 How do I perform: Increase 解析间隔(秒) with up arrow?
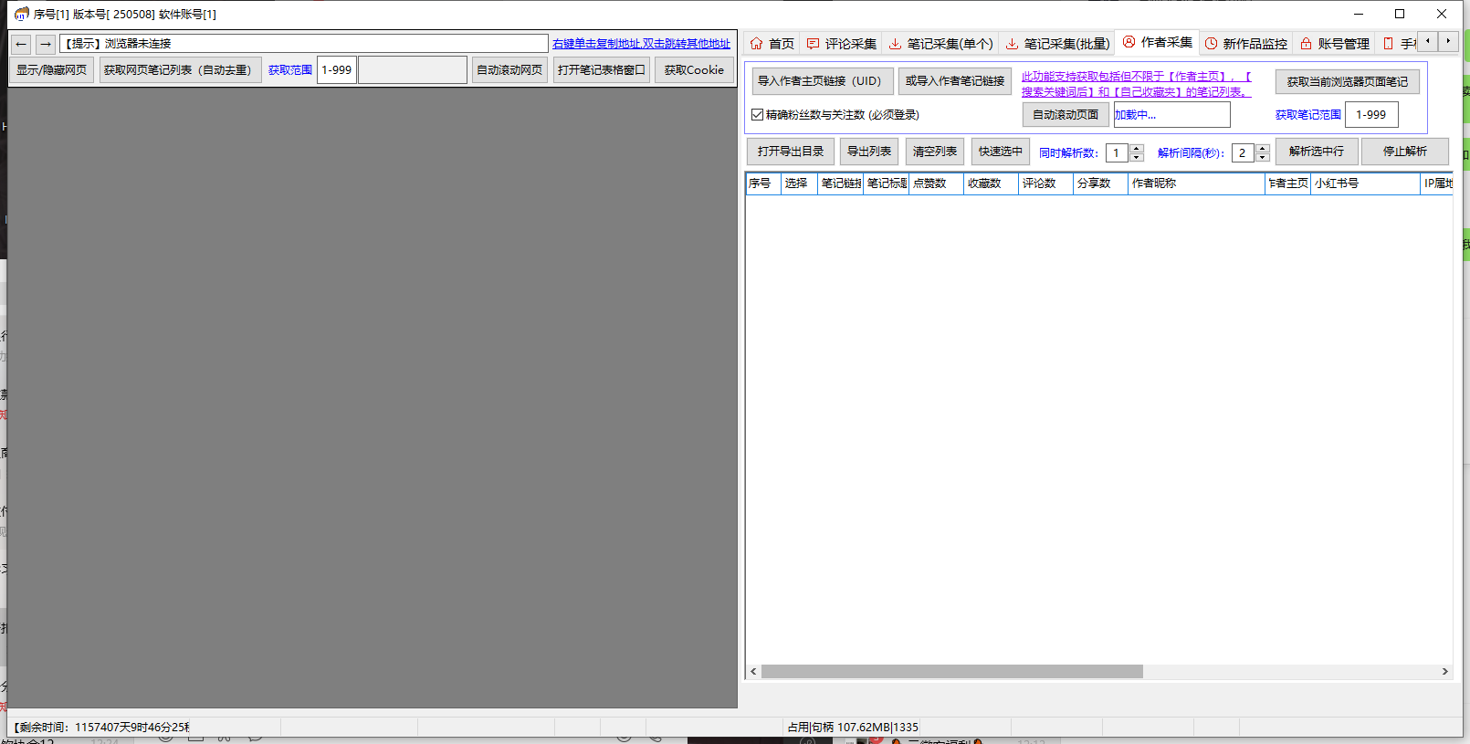point(1263,148)
